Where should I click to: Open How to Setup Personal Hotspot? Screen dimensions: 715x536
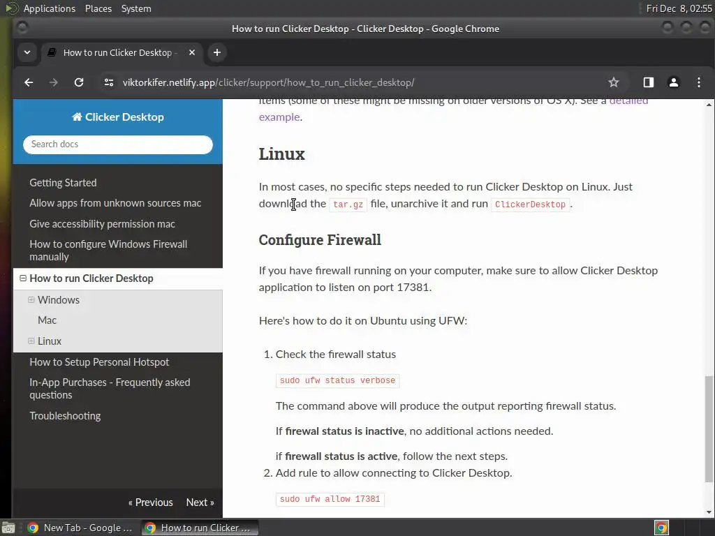(99, 362)
